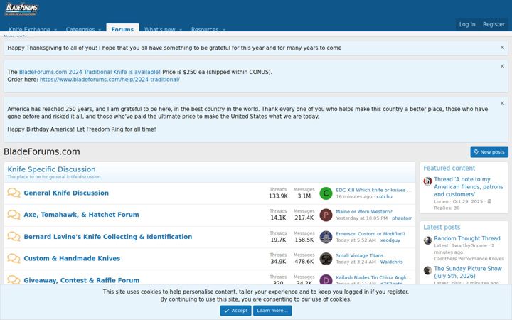Open Bernard Levine's Knife Collecting & Identification
The height and width of the screenshot is (320, 512).
[108, 236]
